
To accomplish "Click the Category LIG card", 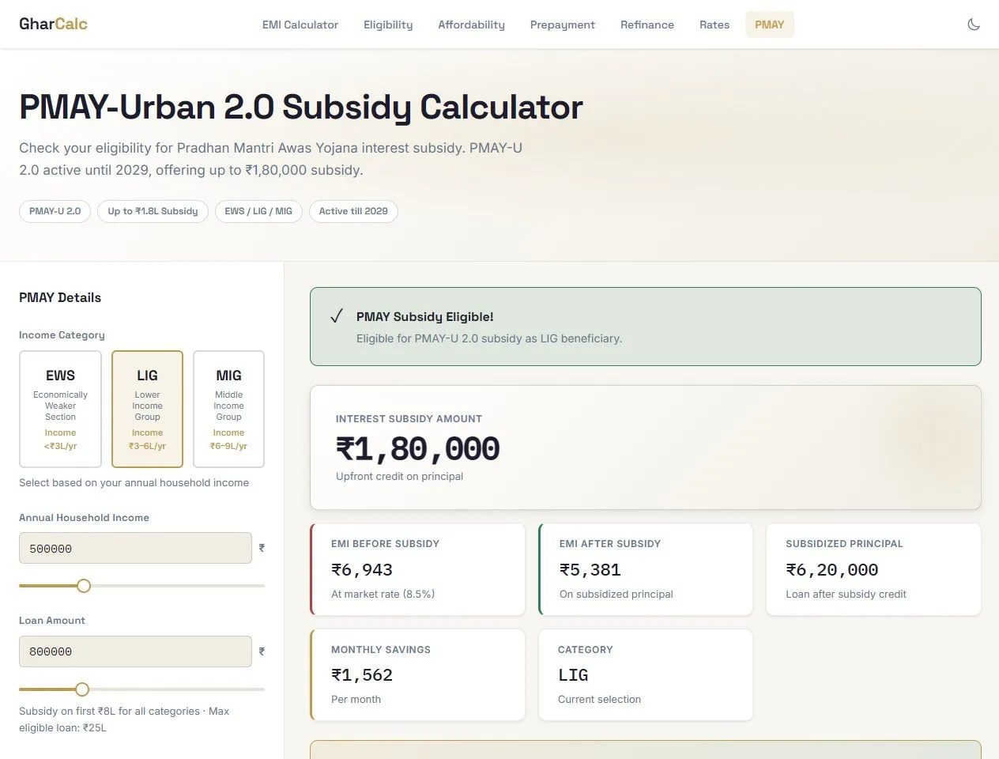I will click(x=646, y=674).
